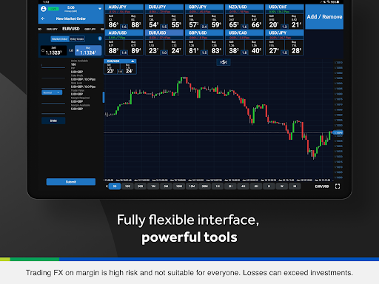Click the Submit order button
Image resolution: width=379 pixels, height=284 pixels.
tap(71, 182)
